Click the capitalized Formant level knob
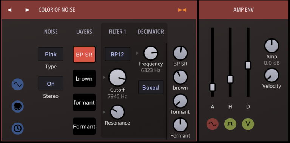The height and width of the screenshot is (143, 290). [x=180, y=125]
